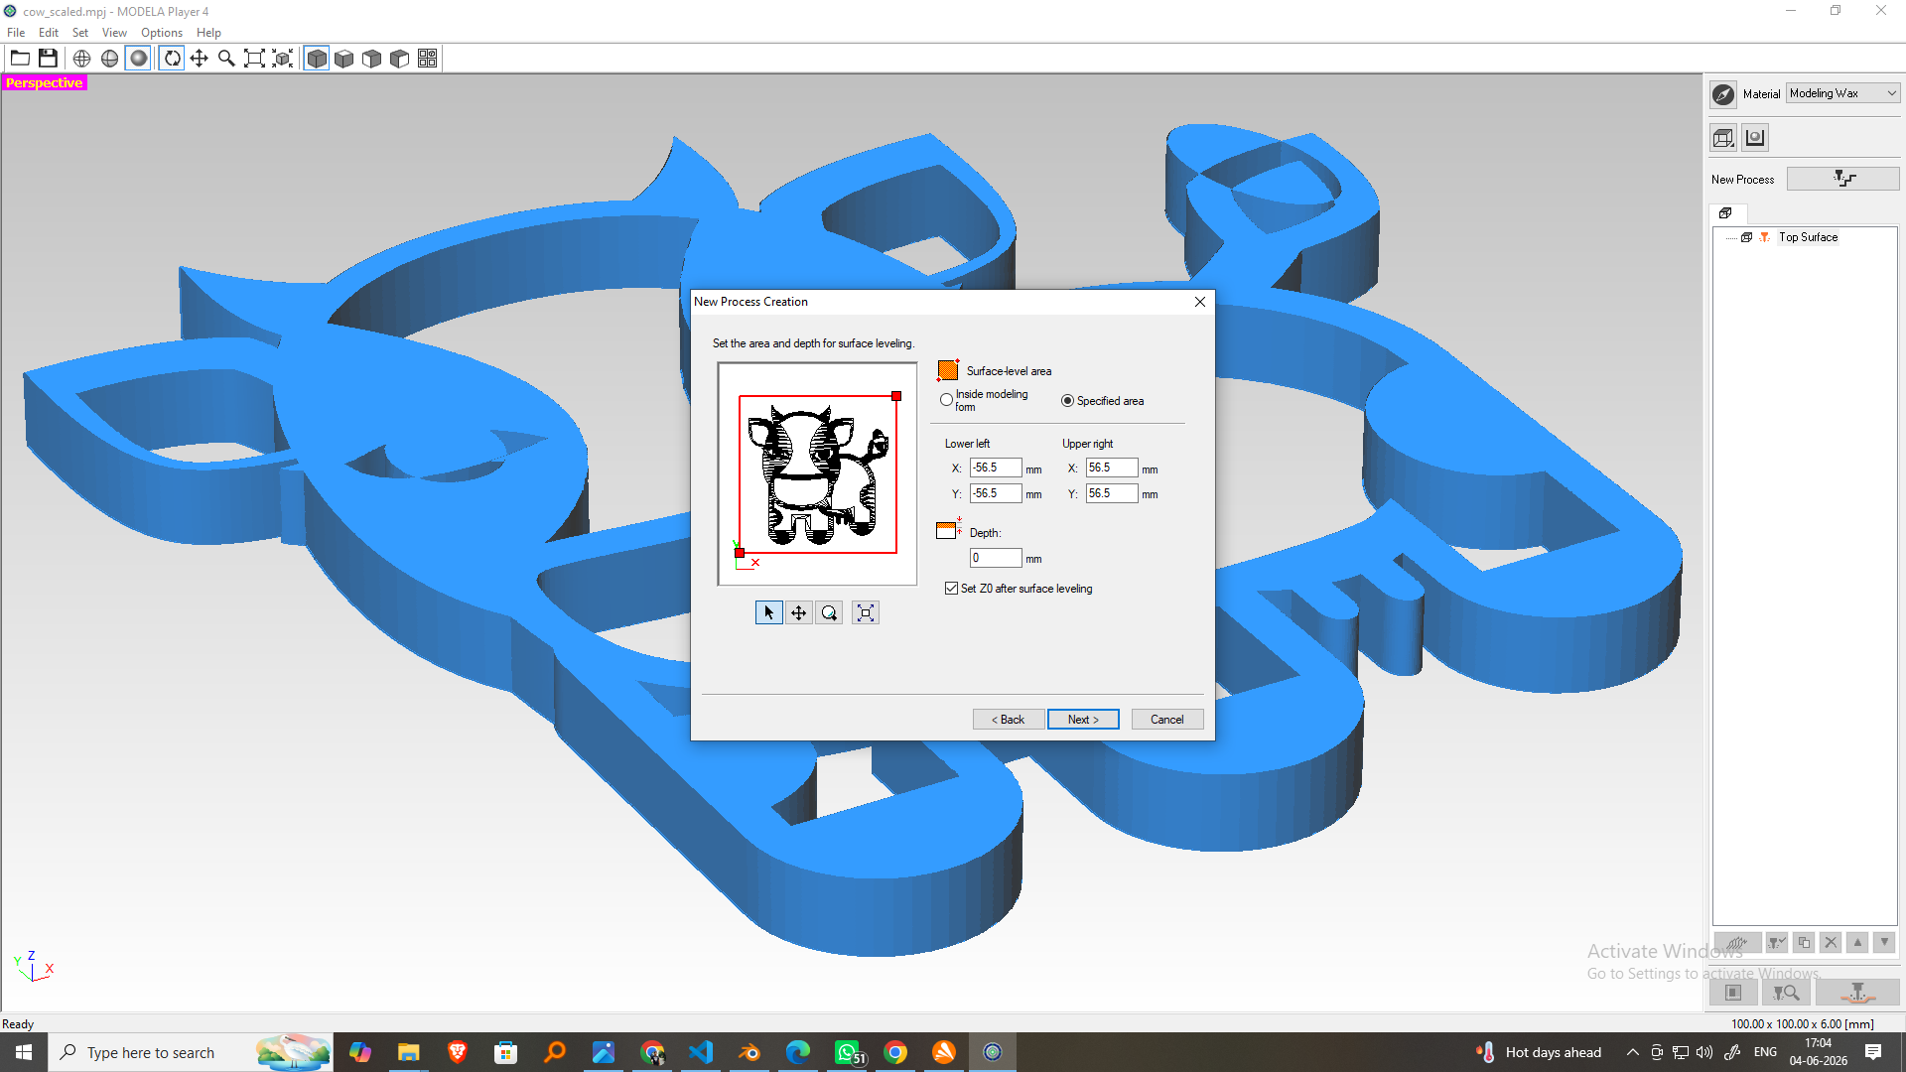Click the Next button
The image size is (1906, 1072).
point(1083,720)
